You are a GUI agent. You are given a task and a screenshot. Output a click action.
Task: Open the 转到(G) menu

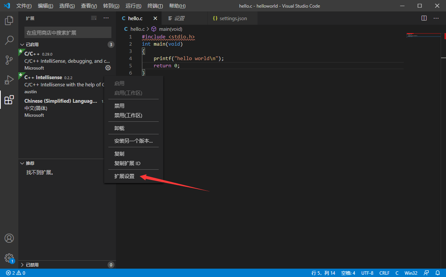click(x=111, y=6)
